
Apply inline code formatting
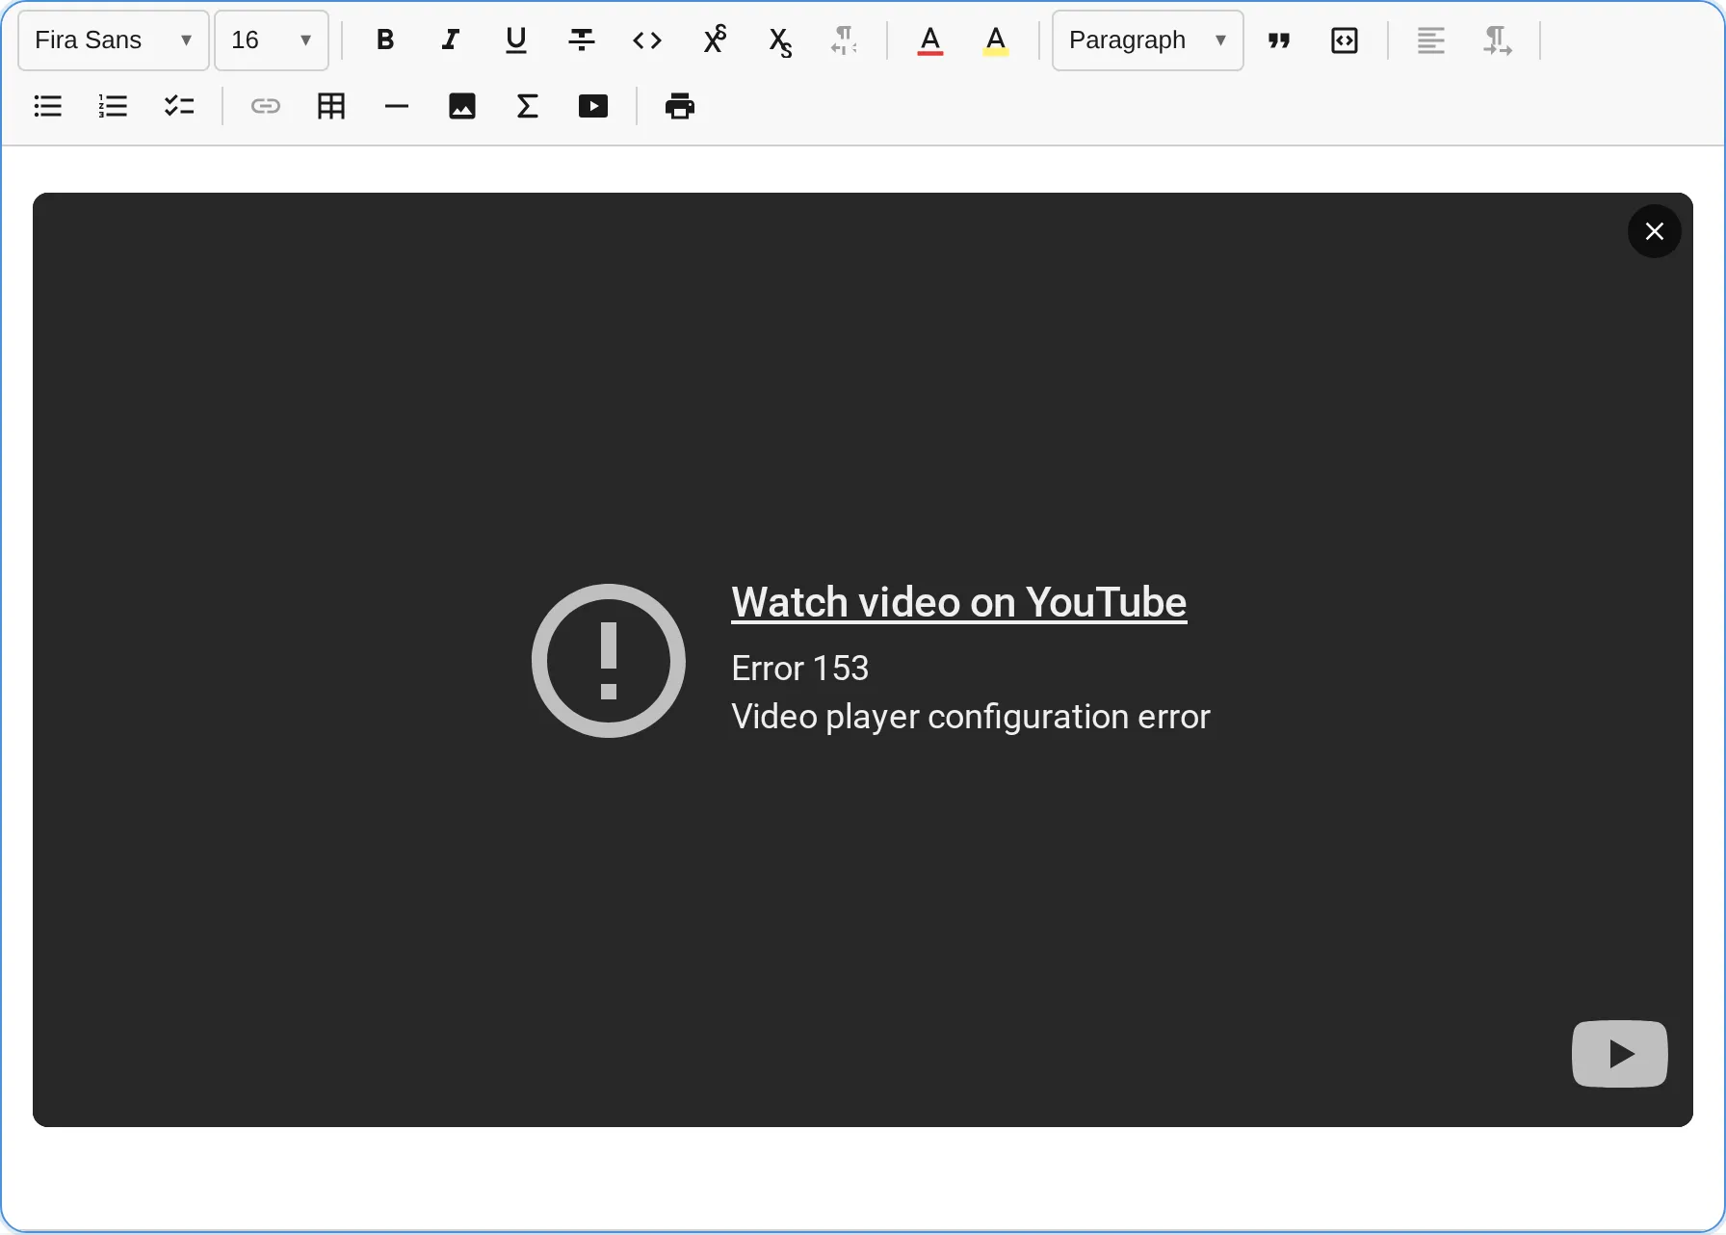point(647,40)
